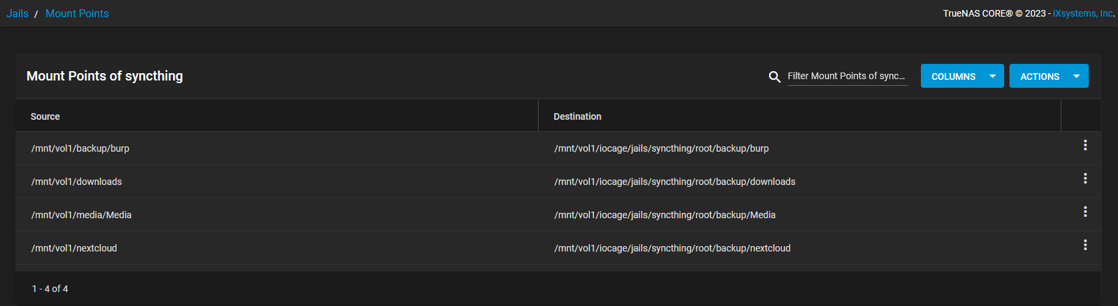Go to Jails breadcrumb link
The width and height of the screenshot is (1118, 306).
click(17, 13)
